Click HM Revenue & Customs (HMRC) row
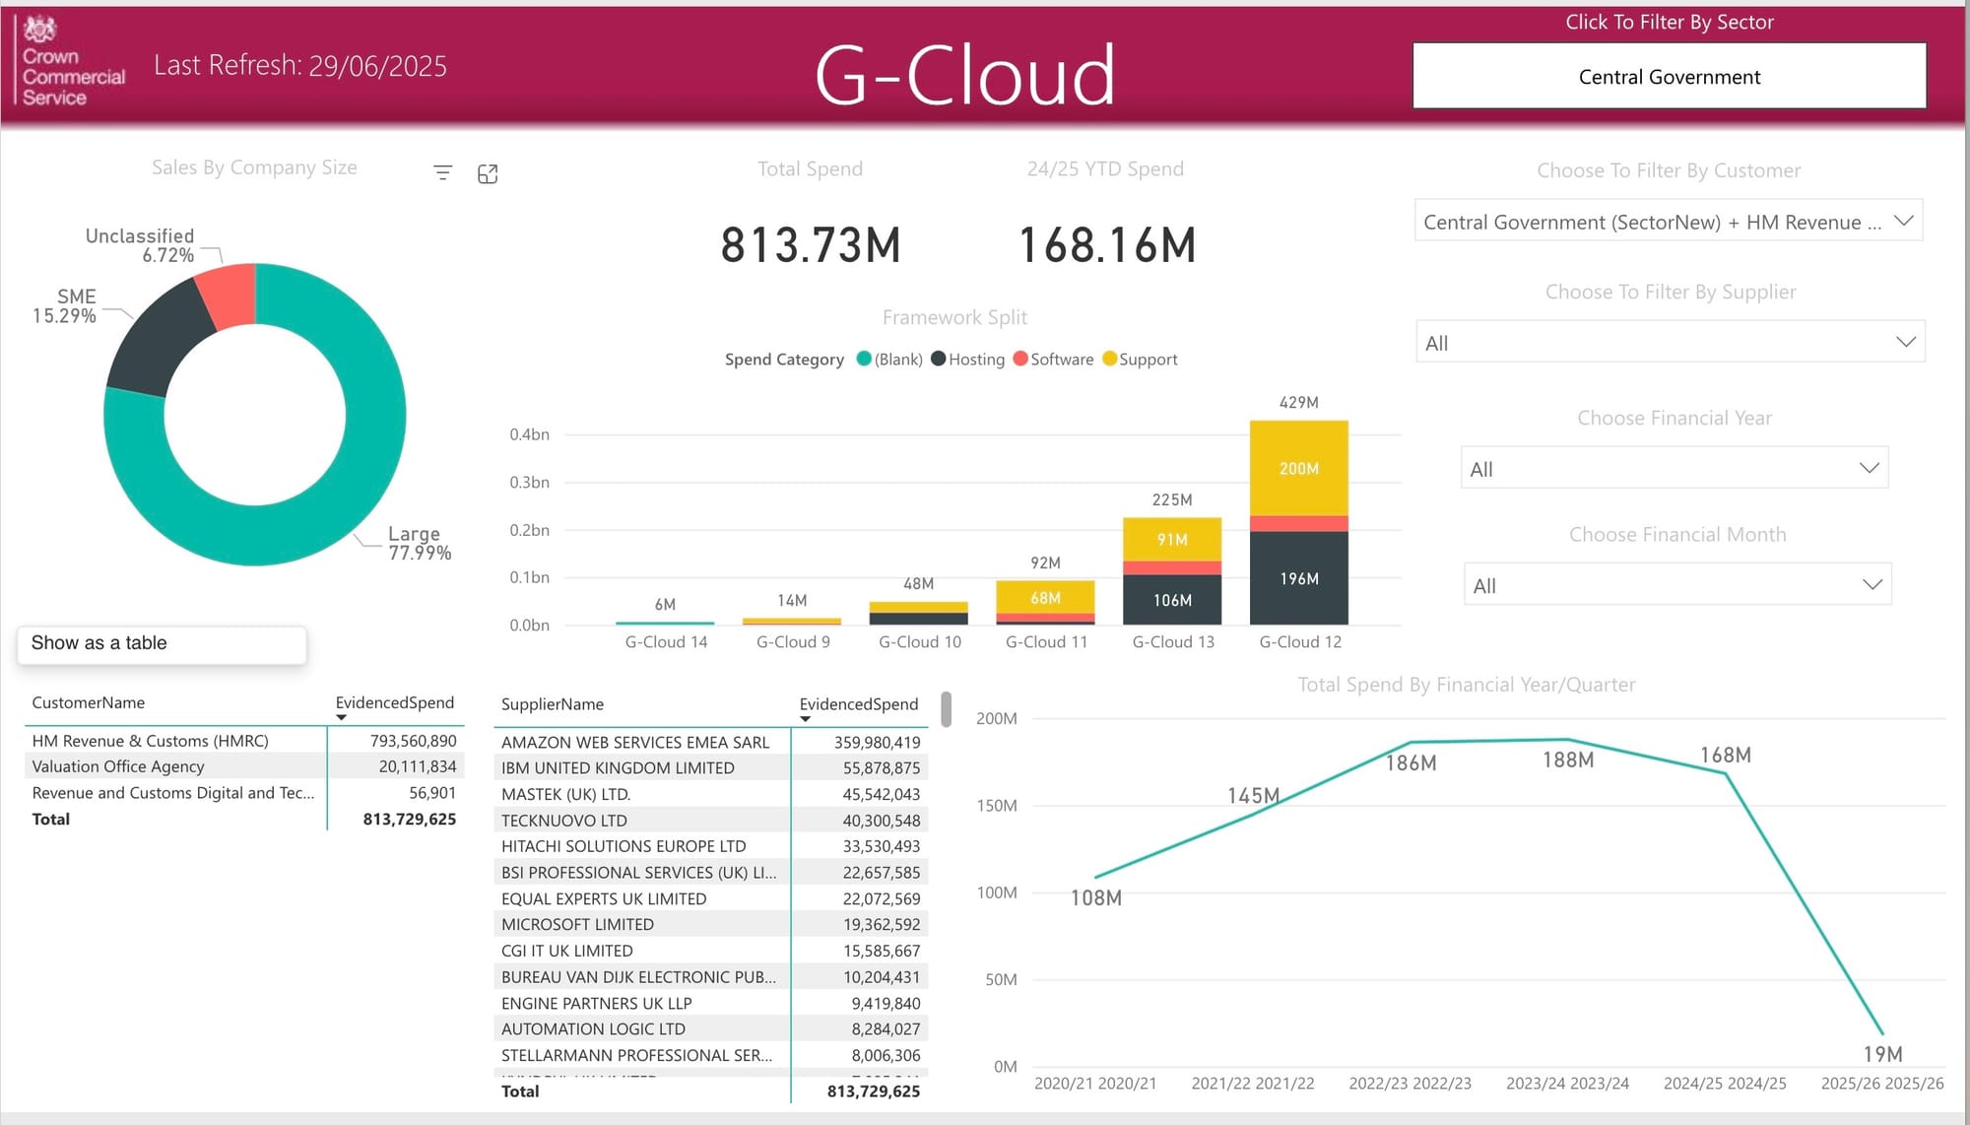 coord(150,741)
